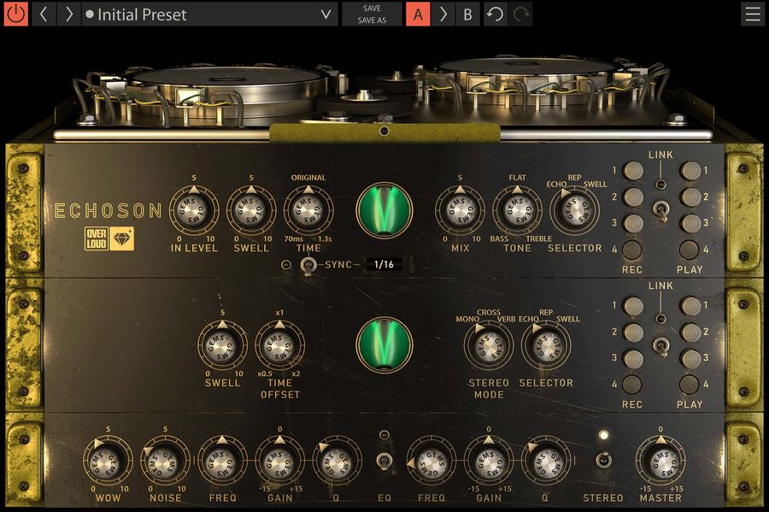769x512 pixels.
Task: Click the Overloud Gems logo
Action: pyautogui.click(x=109, y=238)
